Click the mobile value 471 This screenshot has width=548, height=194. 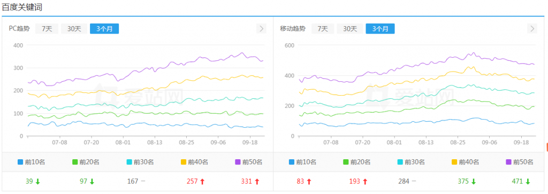[517, 181]
